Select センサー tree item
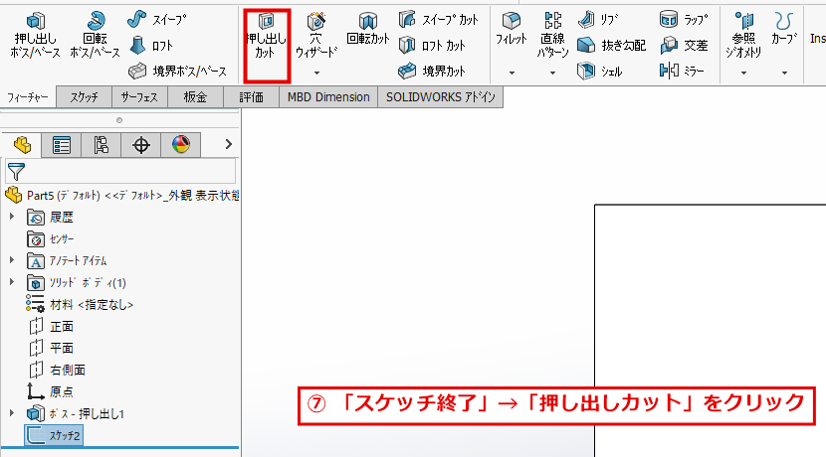Viewport: 826px width, 457px height. 51,239
